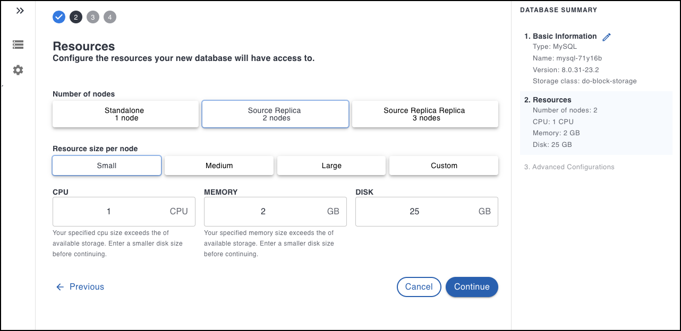
Task: Click step 2 circle in progress stepper
Action: click(76, 18)
